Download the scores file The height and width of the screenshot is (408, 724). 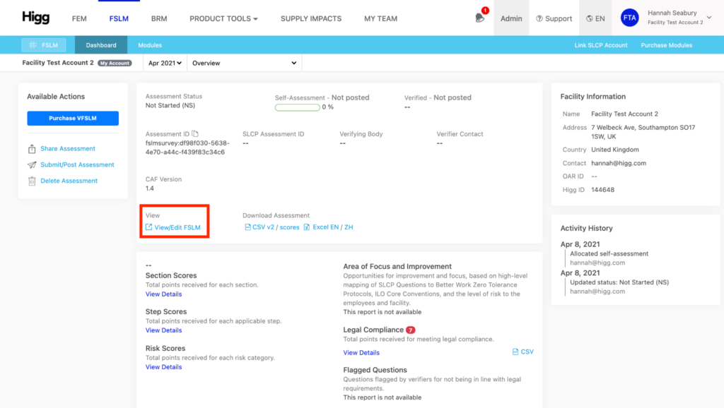pyautogui.click(x=289, y=227)
